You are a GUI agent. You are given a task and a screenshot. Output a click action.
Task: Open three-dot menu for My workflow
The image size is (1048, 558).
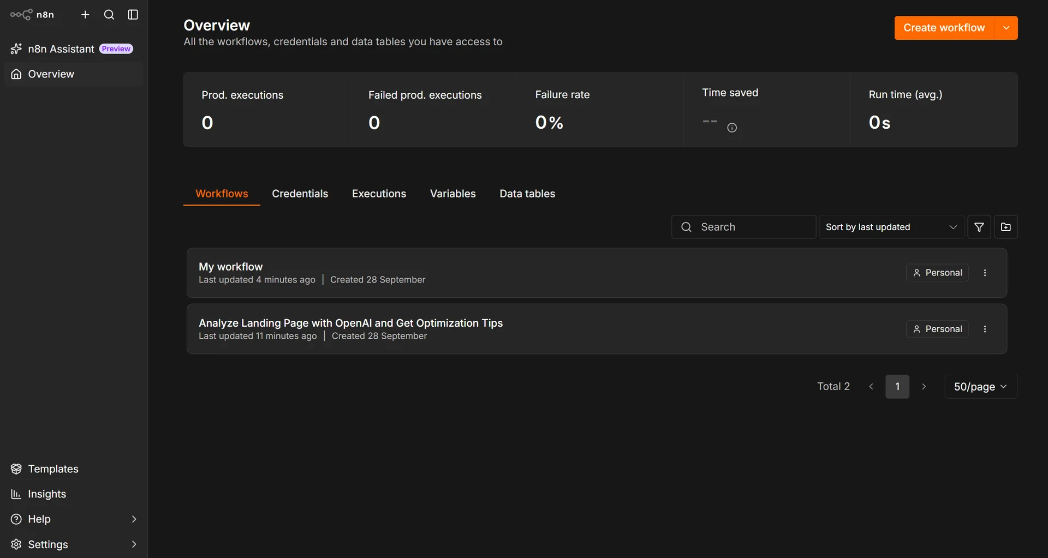click(985, 273)
